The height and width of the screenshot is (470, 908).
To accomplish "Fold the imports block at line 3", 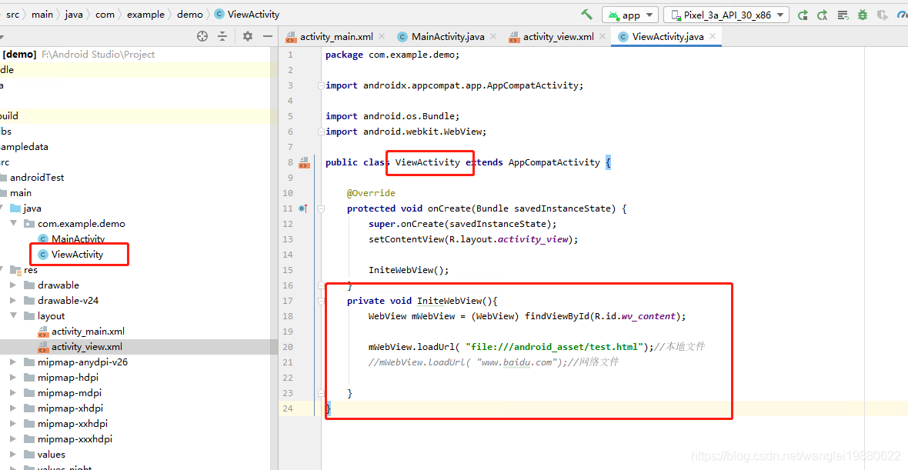I will [321, 85].
